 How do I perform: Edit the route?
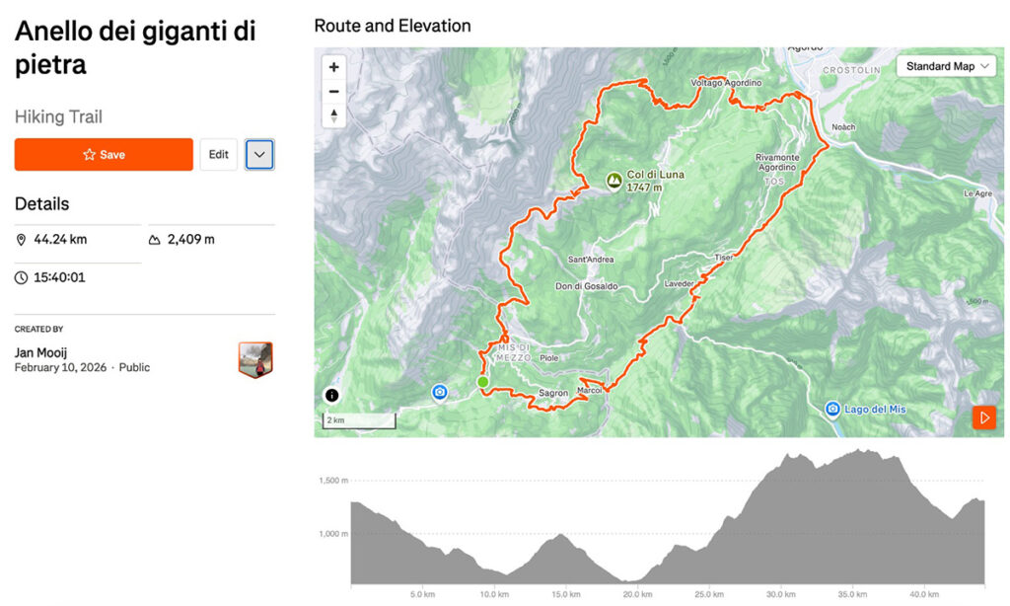218,155
